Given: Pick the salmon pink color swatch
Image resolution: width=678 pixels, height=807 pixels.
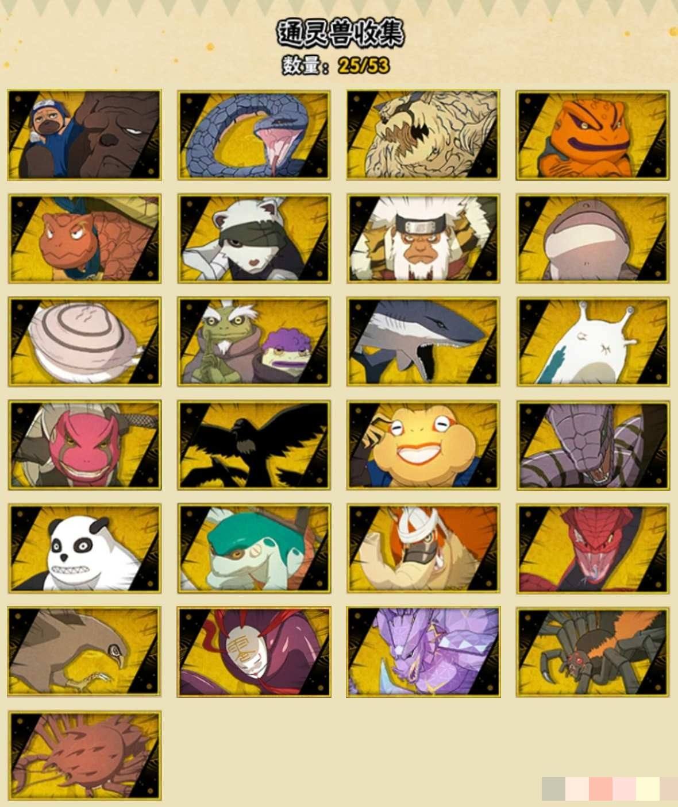Looking at the screenshot, I should point(600,789).
